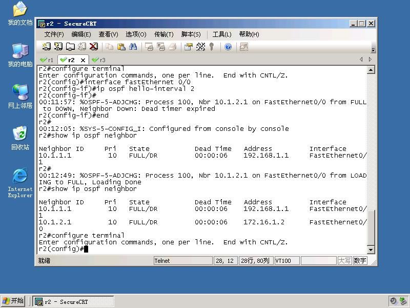The width and height of the screenshot is (410, 308).
Task: Click the Copy toolbar icon
Action: tap(109, 47)
